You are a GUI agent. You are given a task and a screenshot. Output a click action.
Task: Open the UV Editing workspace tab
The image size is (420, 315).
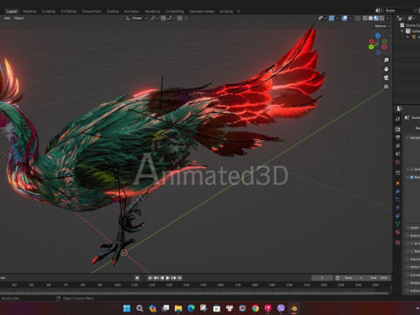(x=68, y=11)
